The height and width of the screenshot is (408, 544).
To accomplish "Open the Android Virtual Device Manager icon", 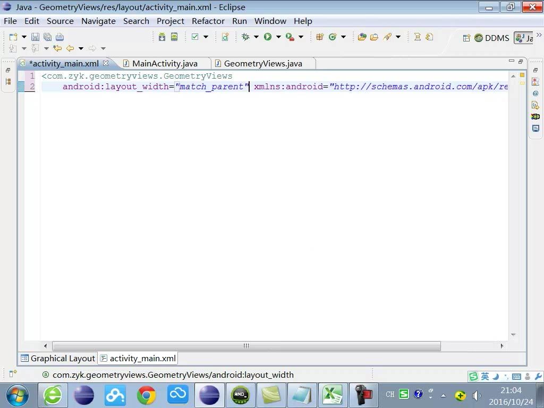I will tap(174, 37).
